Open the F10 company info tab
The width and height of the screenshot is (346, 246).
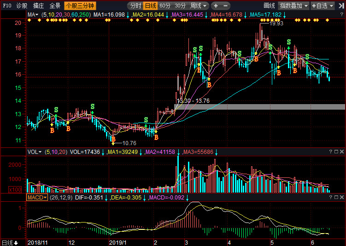[x=7, y=6]
